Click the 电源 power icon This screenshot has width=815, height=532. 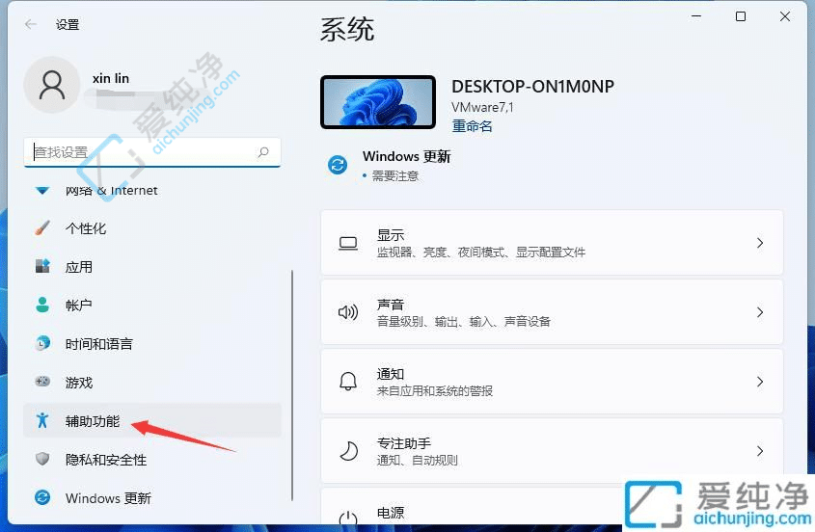point(348,518)
